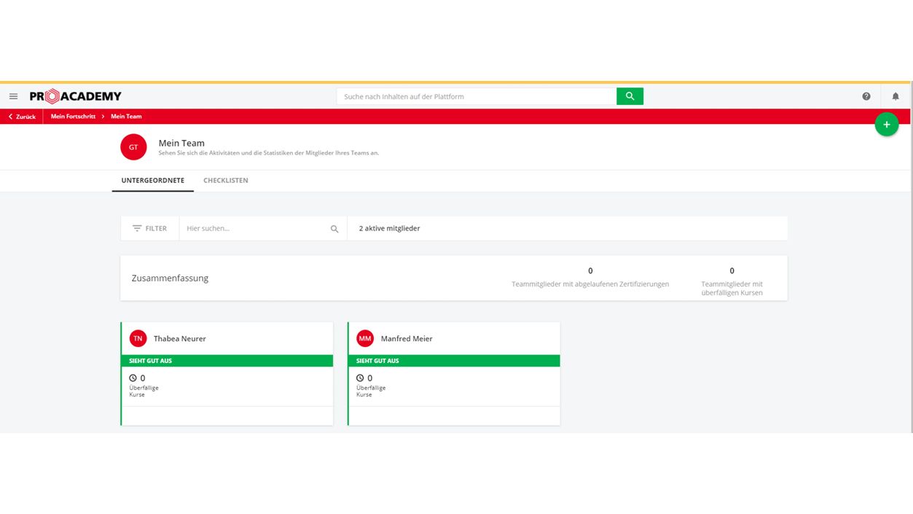The width and height of the screenshot is (913, 514).
Task: Open the Mein Fortschritt breadcrumb
Action: [73, 117]
